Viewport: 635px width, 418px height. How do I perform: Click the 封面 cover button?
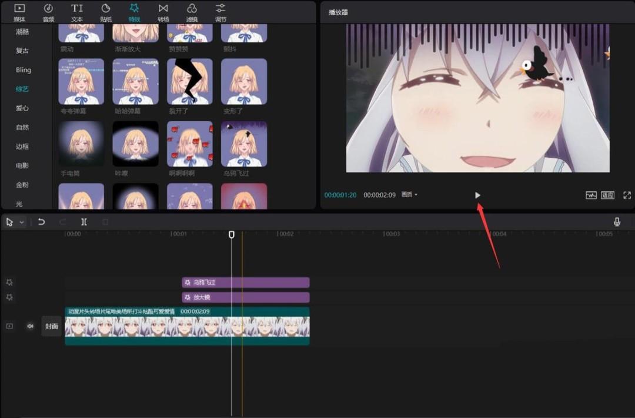pyautogui.click(x=52, y=326)
